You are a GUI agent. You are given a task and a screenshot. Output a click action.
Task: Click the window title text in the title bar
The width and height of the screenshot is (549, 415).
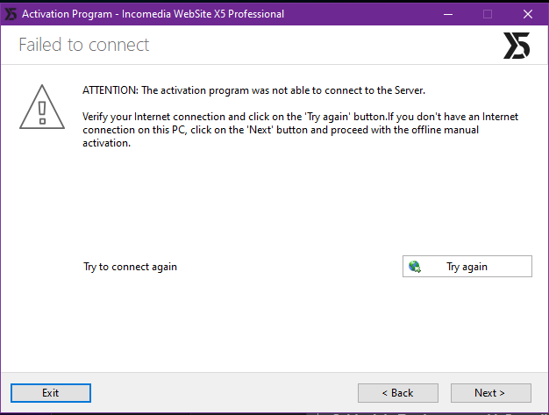pos(153,14)
